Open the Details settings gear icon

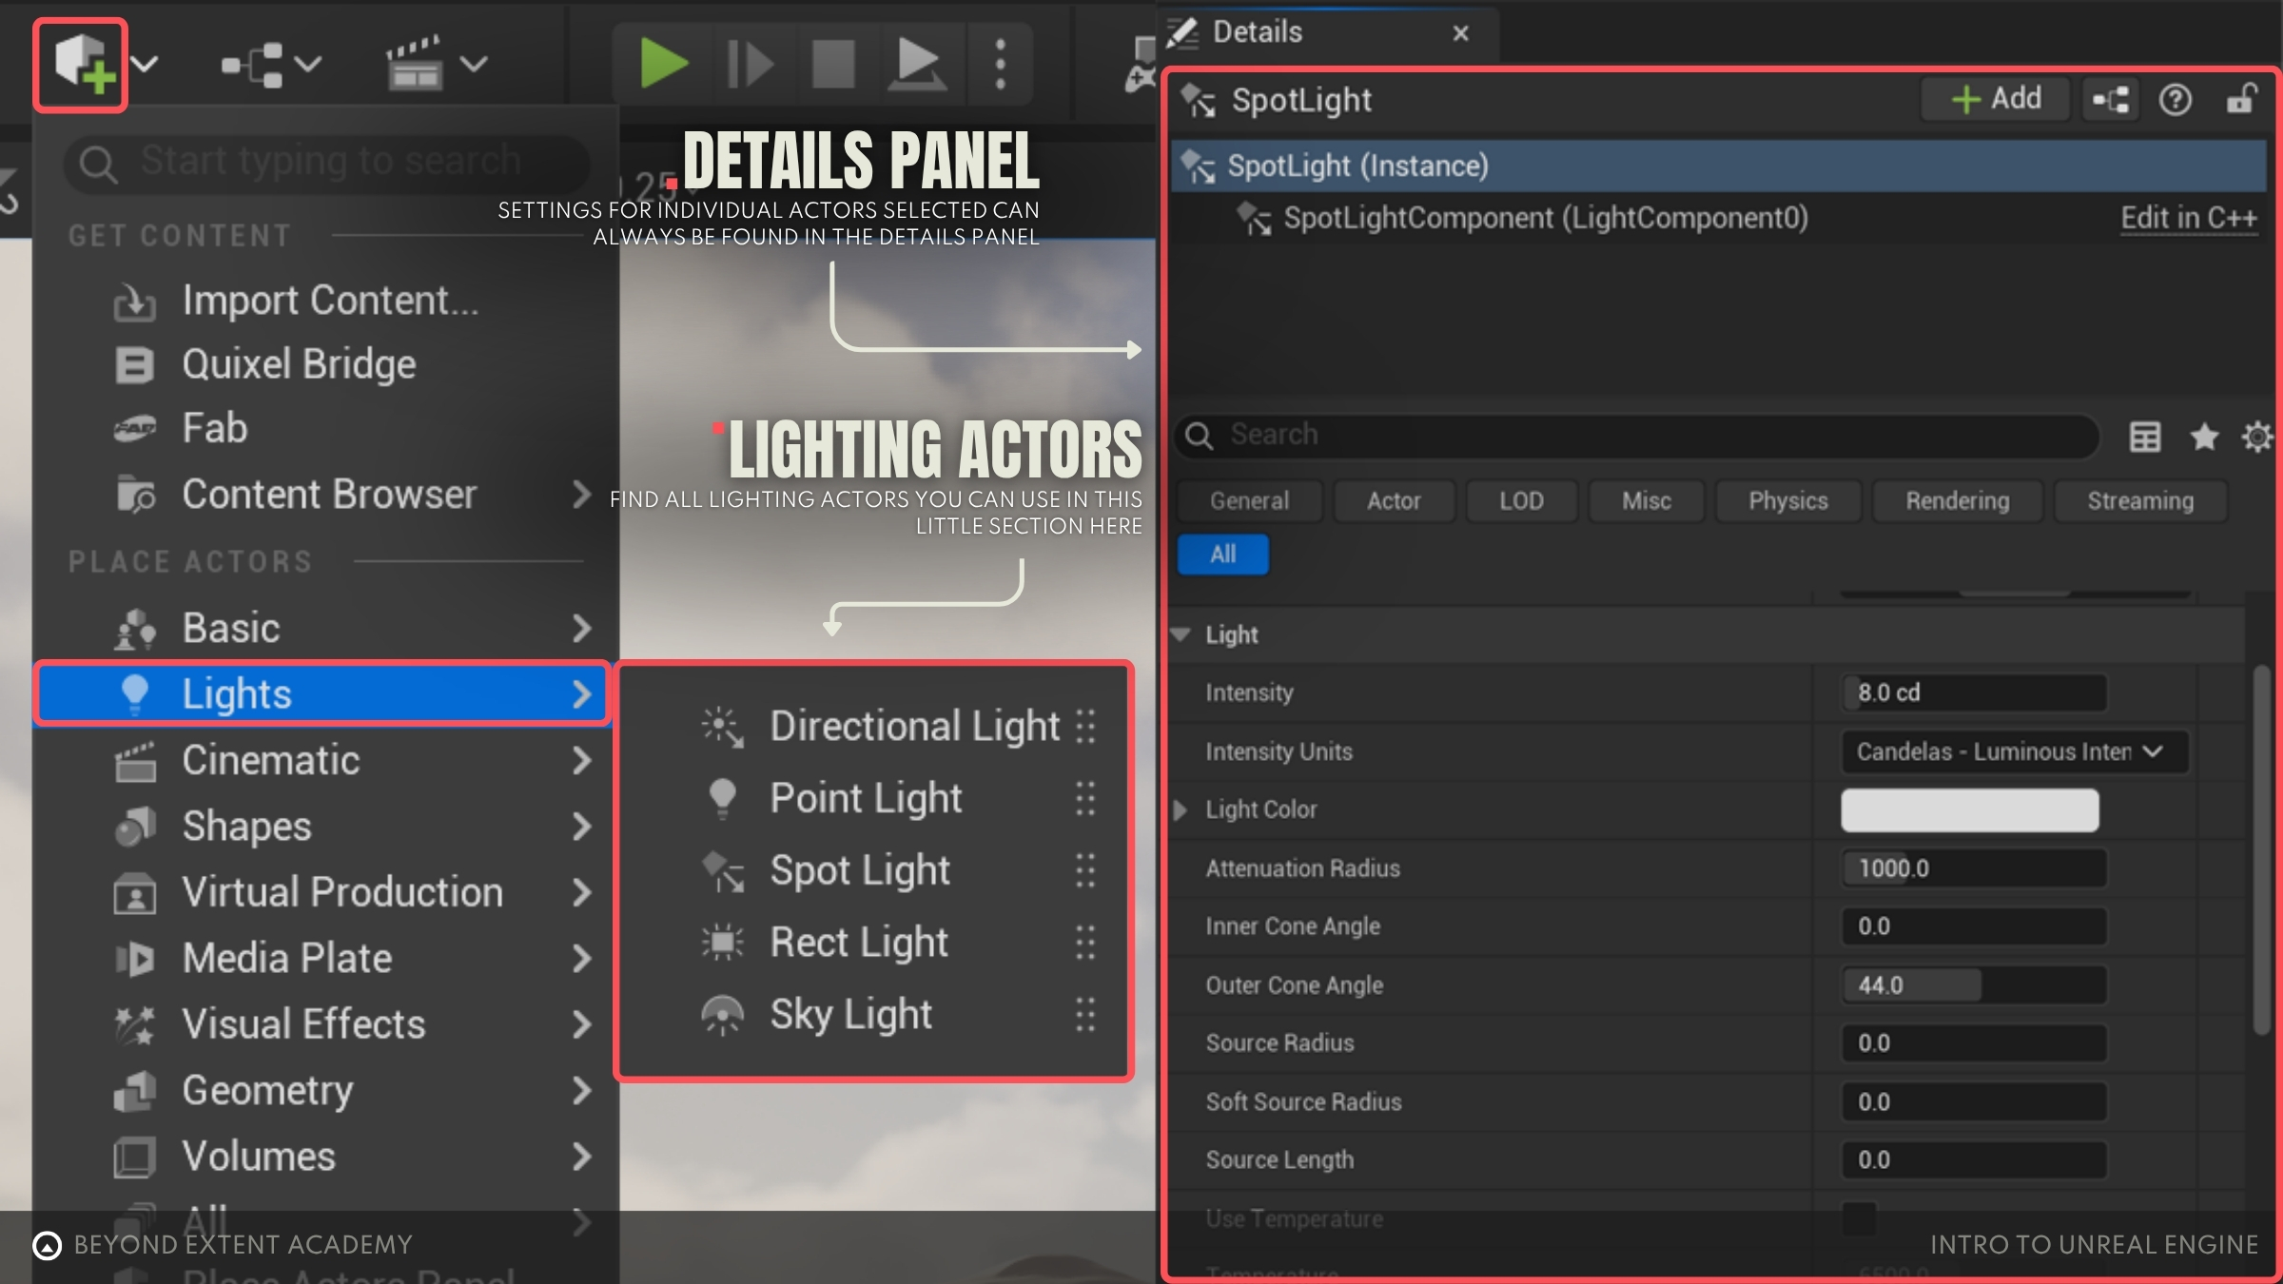2257,437
